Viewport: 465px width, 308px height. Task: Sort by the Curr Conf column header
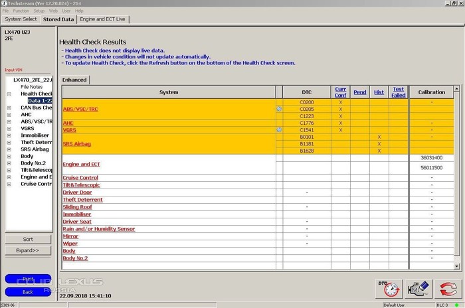click(340, 92)
